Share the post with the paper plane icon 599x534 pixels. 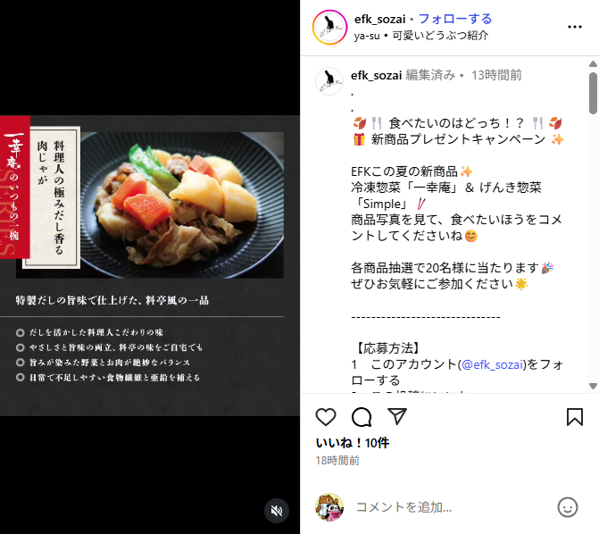397,416
